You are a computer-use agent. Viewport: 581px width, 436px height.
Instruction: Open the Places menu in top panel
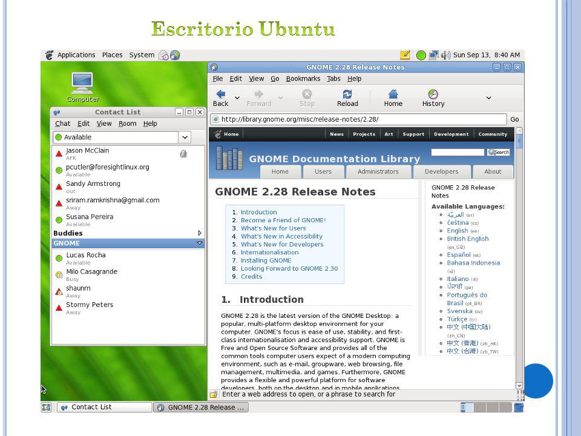(113, 55)
